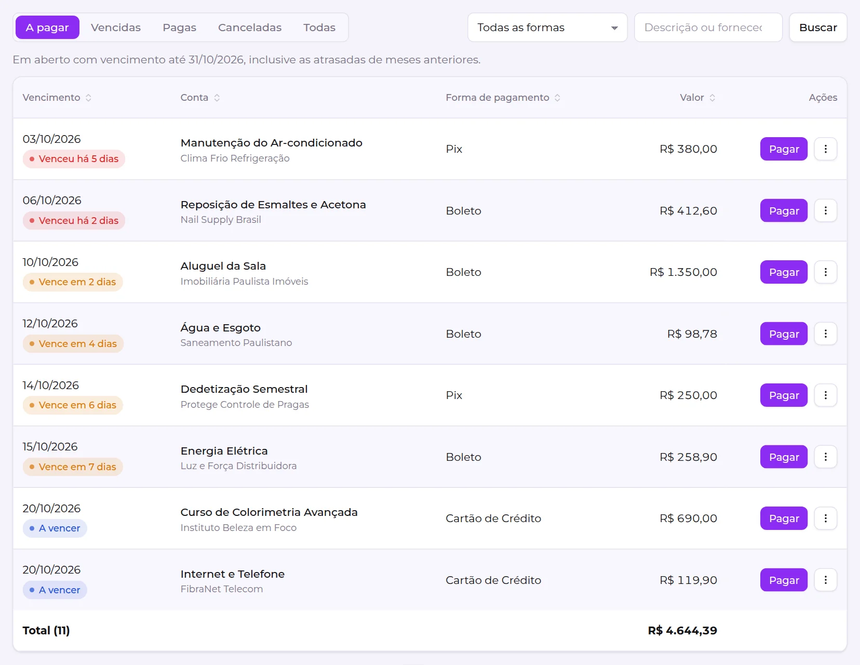The width and height of the screenshot is (860, 665).
Task: Switch to the Todas tab
Action: pos(319,28)
